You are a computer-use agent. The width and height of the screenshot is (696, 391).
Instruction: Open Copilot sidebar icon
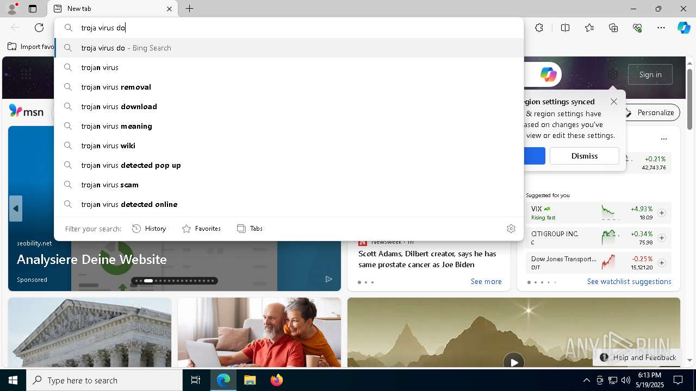683,28
